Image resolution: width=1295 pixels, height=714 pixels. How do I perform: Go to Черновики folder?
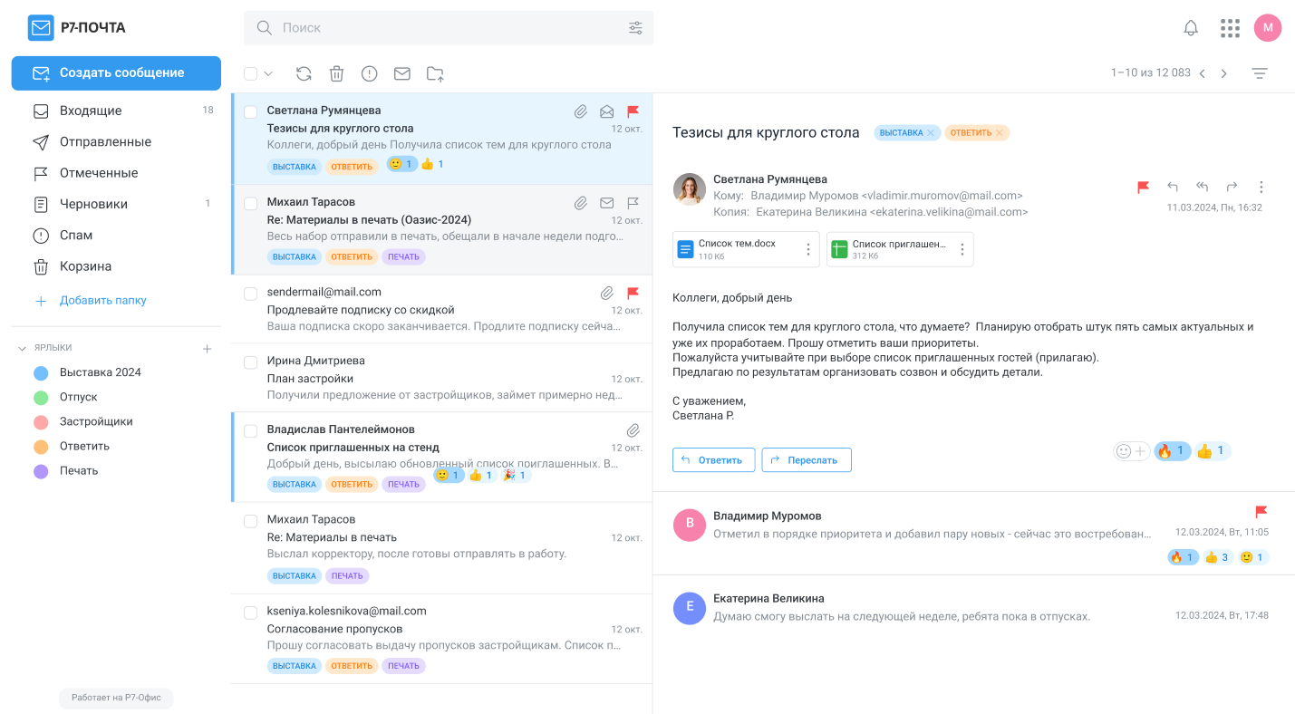pos(93,204)
